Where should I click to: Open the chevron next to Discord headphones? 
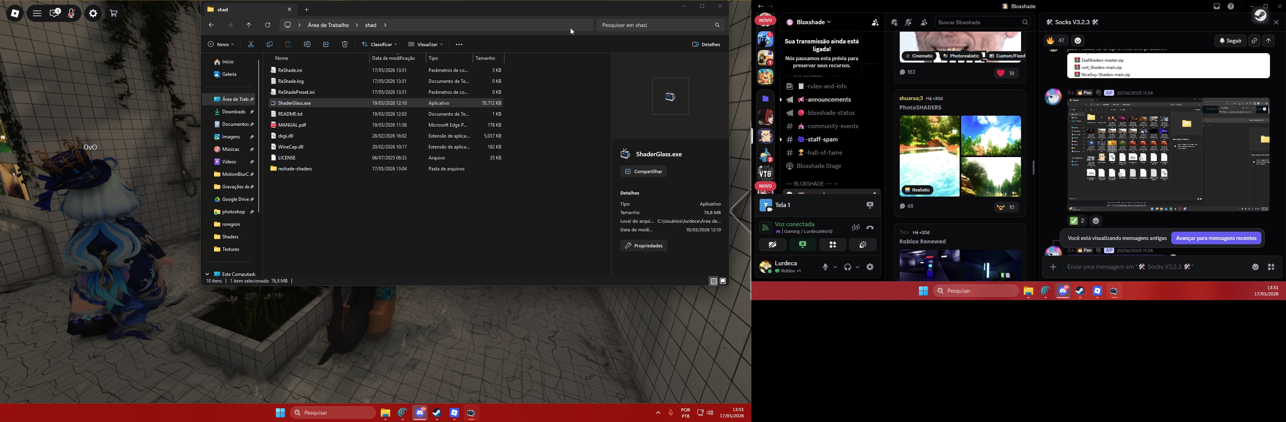pos(858,267)
